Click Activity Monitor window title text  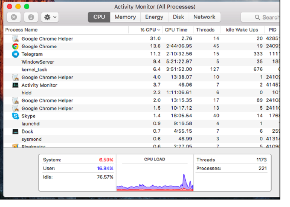(x=155, y=7)
